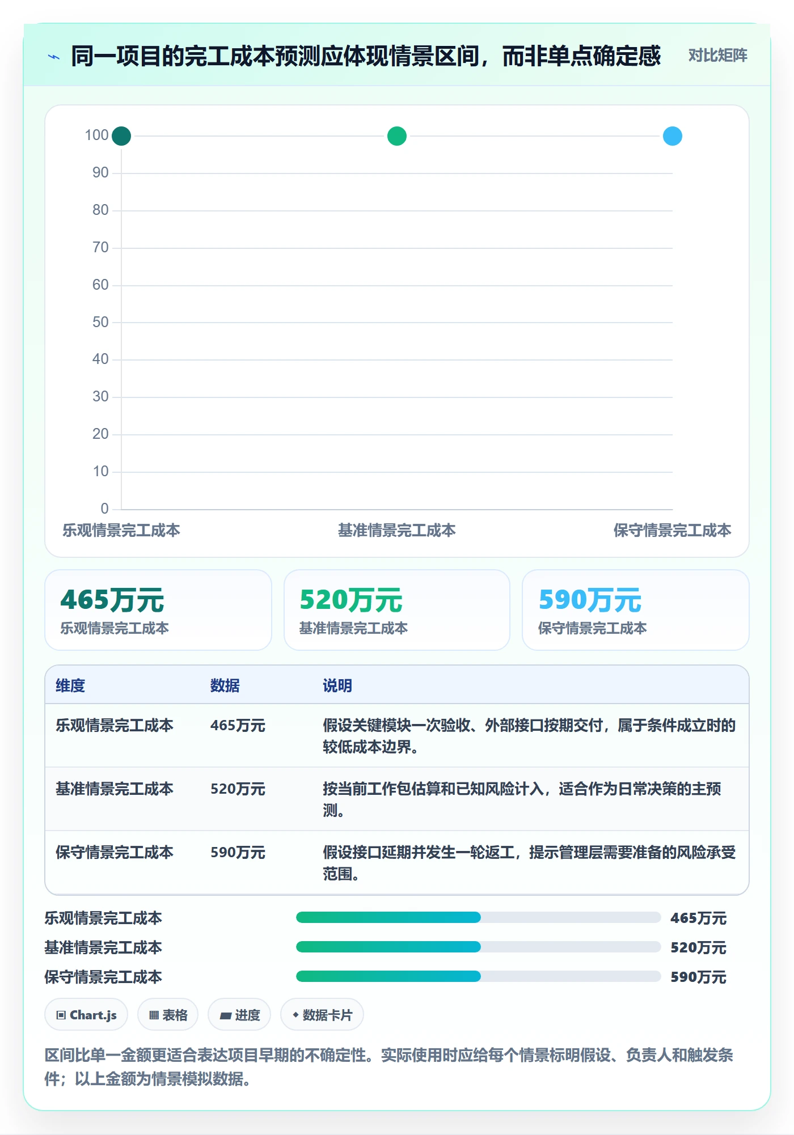The image size is (794, 1135).
Task: Select table row cell 基准情景完工成本
Action: (x=115, y=789)
